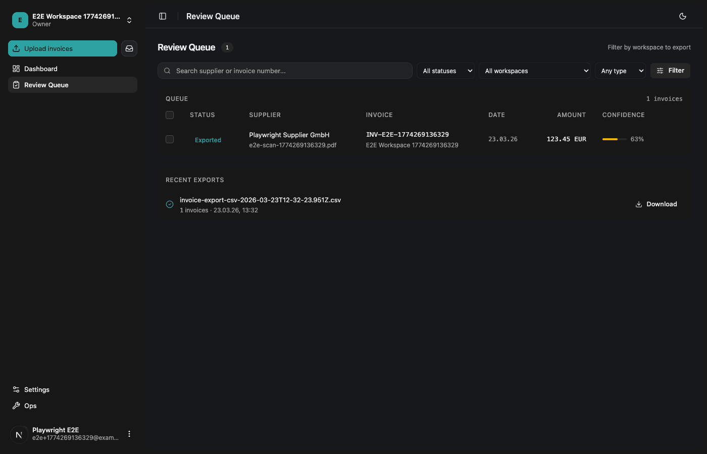Expand the All workspaces dropdown
Viewport: 707px width, 454px height.
click(535, 71)
